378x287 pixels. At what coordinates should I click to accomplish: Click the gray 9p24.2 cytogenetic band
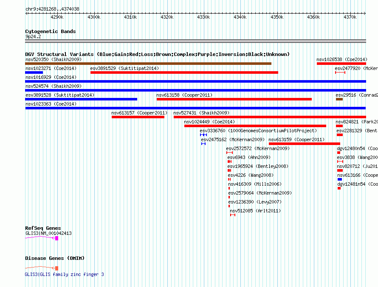[195, 42]
